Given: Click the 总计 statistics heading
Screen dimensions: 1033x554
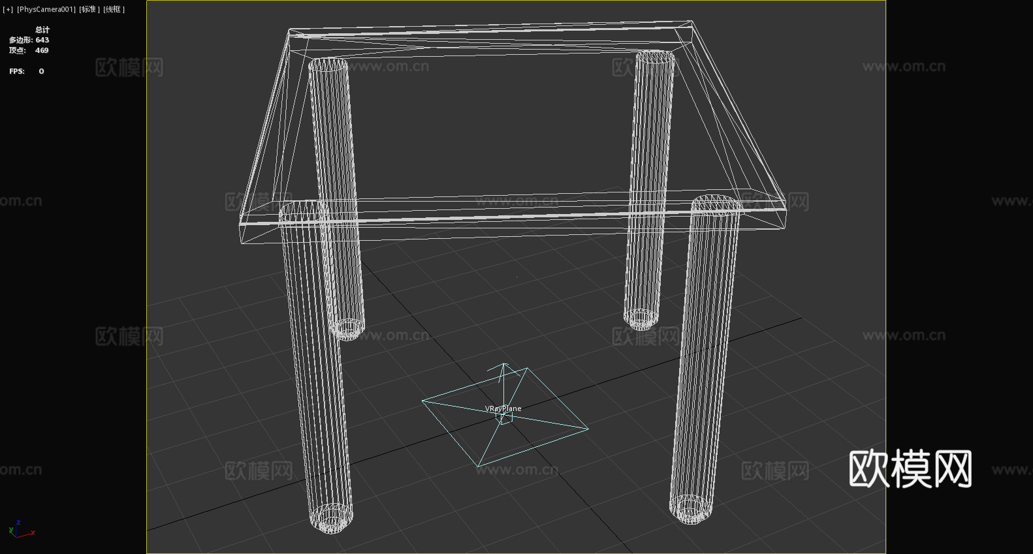Looking at the screenshot, I should pos(42,29).
